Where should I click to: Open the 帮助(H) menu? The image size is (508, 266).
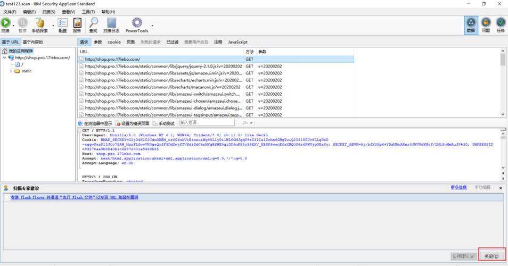point(108,12)
